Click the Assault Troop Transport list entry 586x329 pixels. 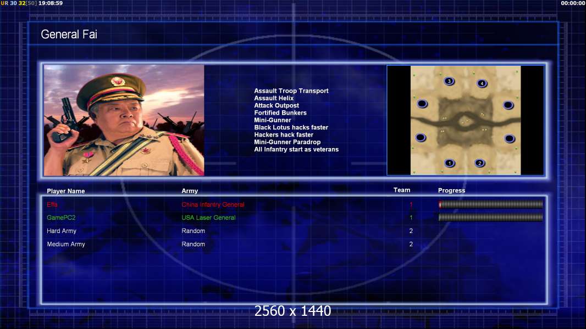pyautogui.click(x=291, y=90)
